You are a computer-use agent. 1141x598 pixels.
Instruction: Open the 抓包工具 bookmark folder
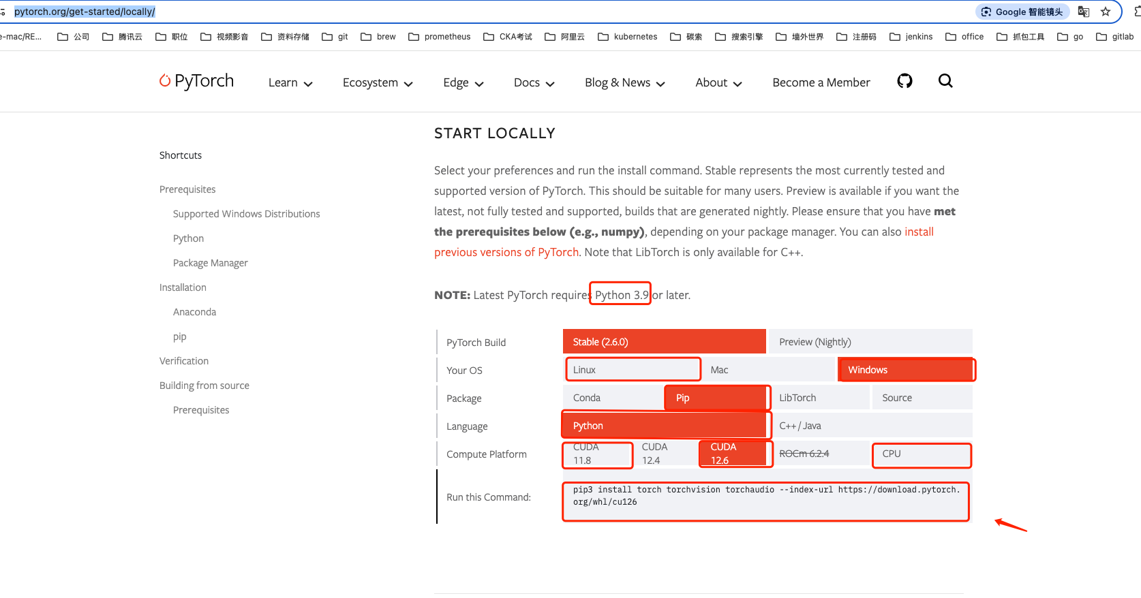click(1020, 37)
